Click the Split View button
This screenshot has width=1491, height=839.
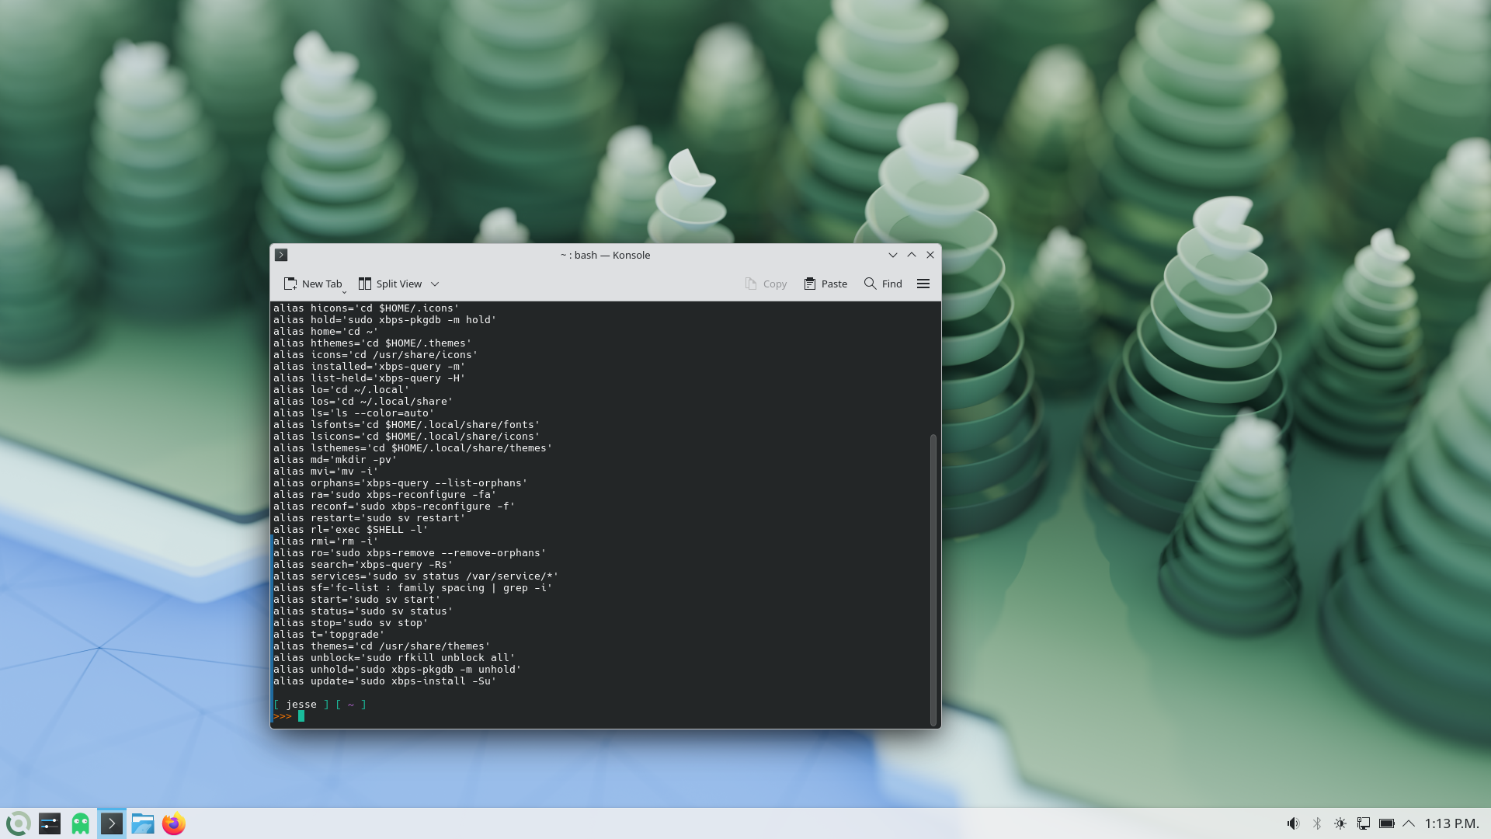(390, 284)
